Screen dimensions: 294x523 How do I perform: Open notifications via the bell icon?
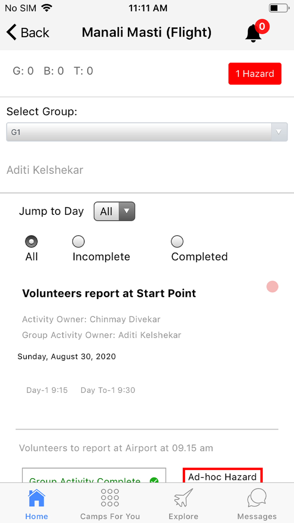coord(253,34)
